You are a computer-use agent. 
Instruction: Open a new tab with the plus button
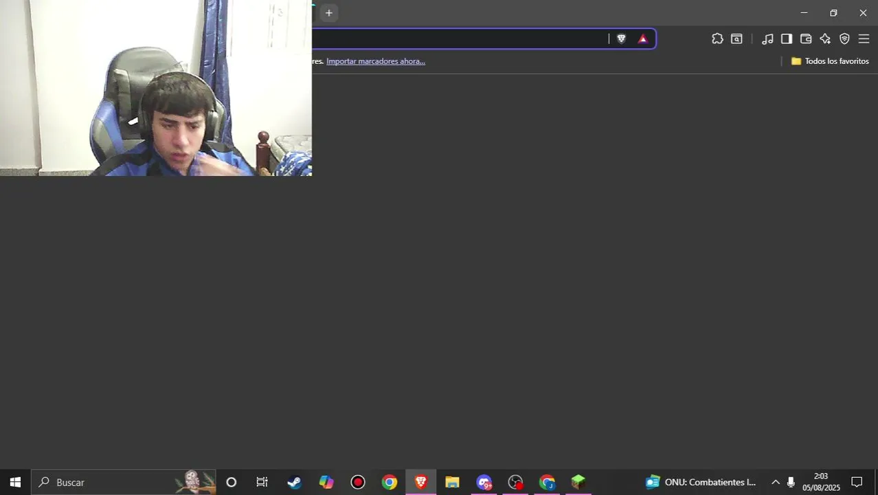[329, 12]
